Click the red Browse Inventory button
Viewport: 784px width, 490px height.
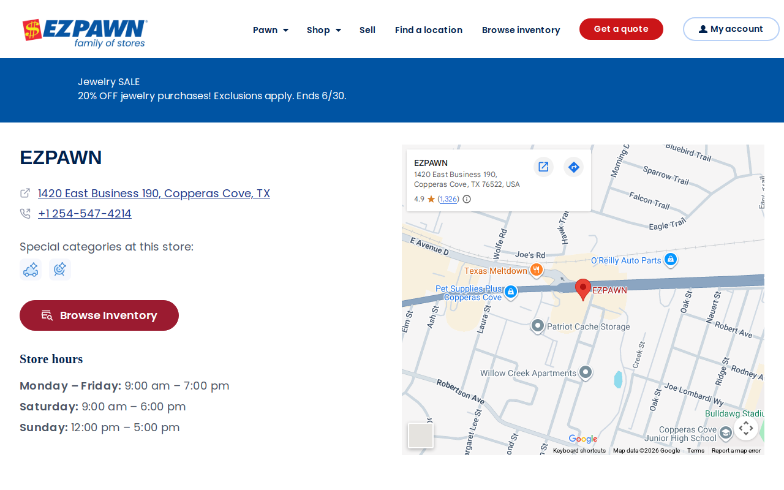(x=99, y=315)
